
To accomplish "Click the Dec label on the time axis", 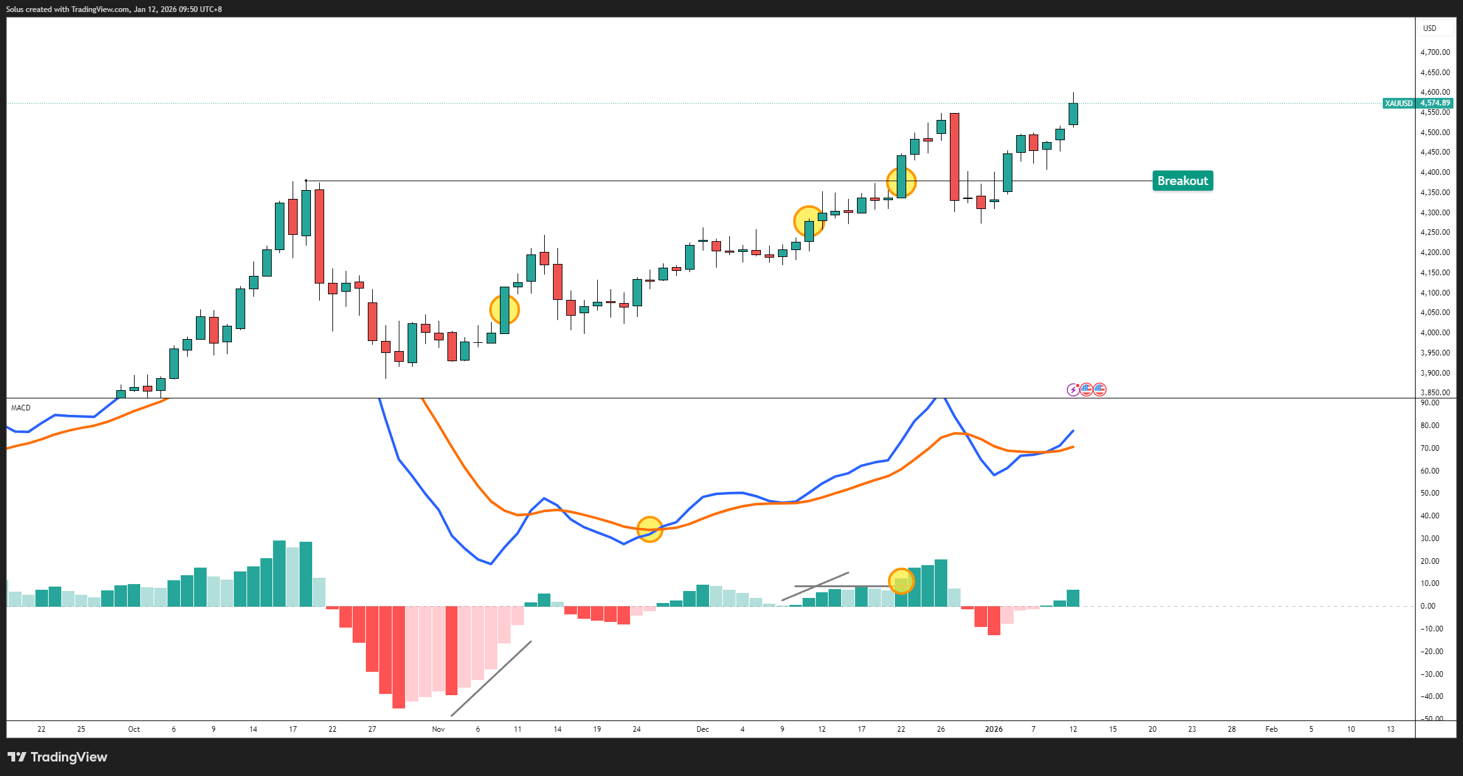I will [703, 729].
